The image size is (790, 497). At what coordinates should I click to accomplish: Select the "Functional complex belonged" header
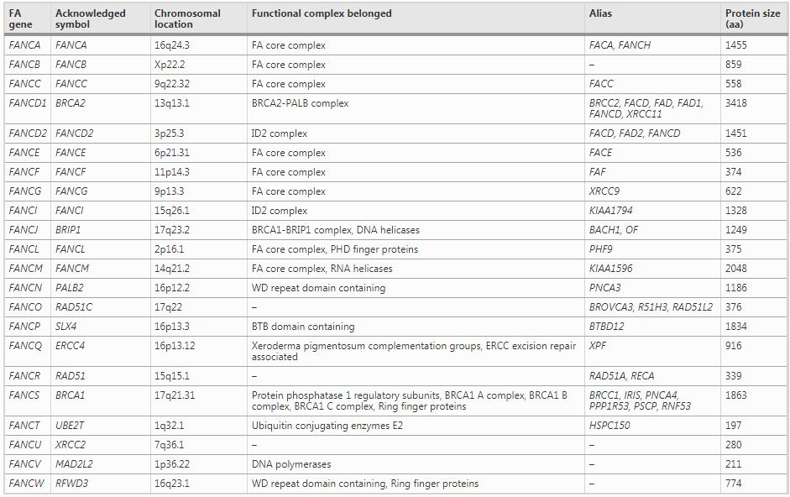(322, 13)
